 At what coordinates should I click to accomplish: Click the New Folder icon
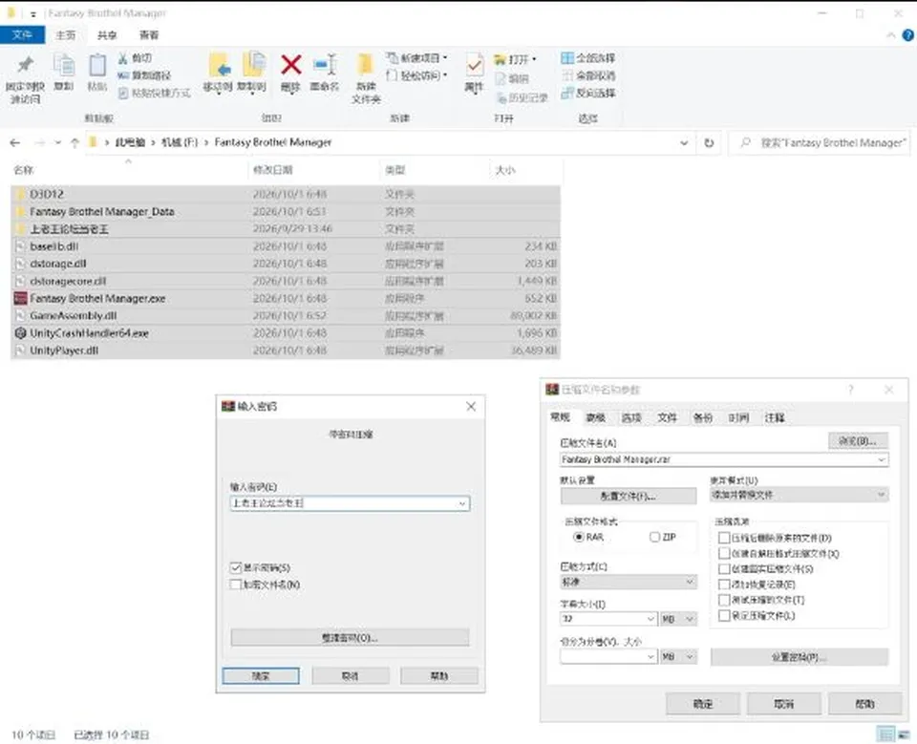(366, 64)
